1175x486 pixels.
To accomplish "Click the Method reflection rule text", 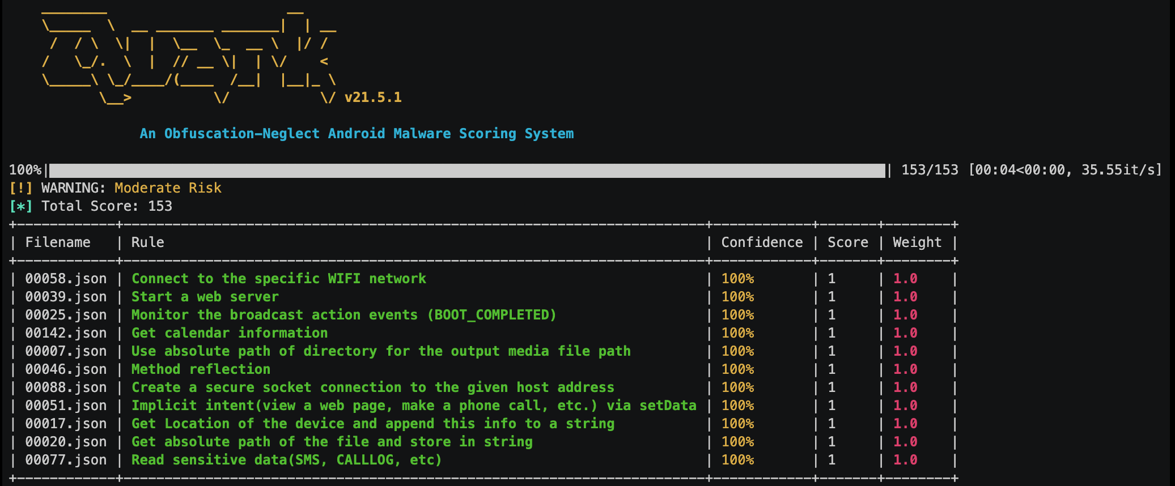I will pyautogui.click(x=201, y=369).
